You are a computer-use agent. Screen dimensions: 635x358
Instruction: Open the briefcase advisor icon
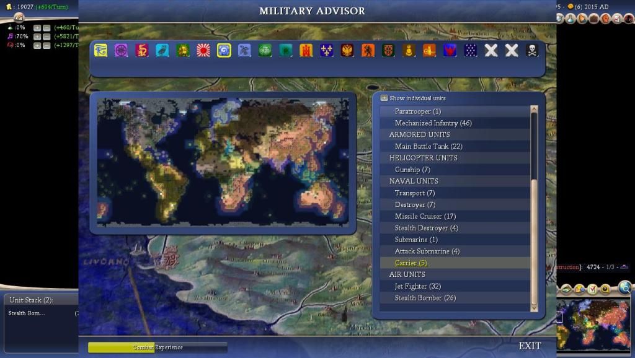click(593, 19)
